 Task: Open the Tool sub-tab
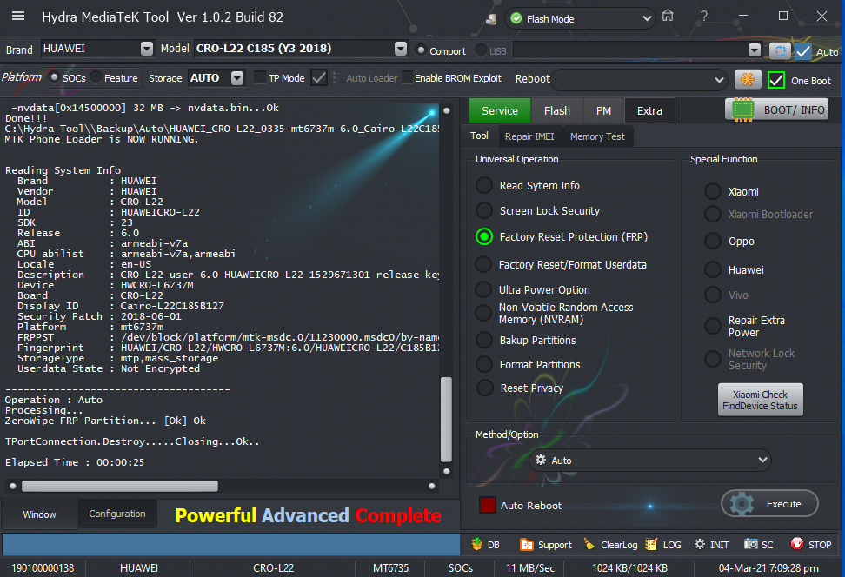pos(479,136)
